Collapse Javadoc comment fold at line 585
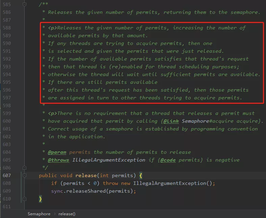The width and height of the screenshot is (266, 218). pyautogui.click(x=24, y=4)
